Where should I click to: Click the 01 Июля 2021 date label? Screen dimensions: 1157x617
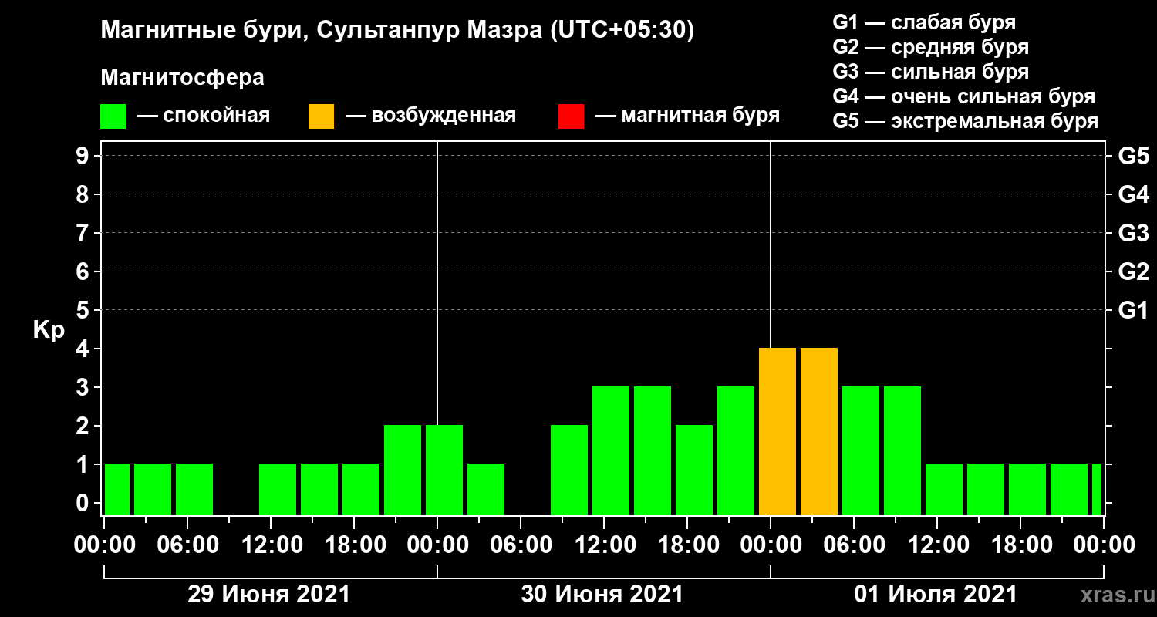(936, 595)
